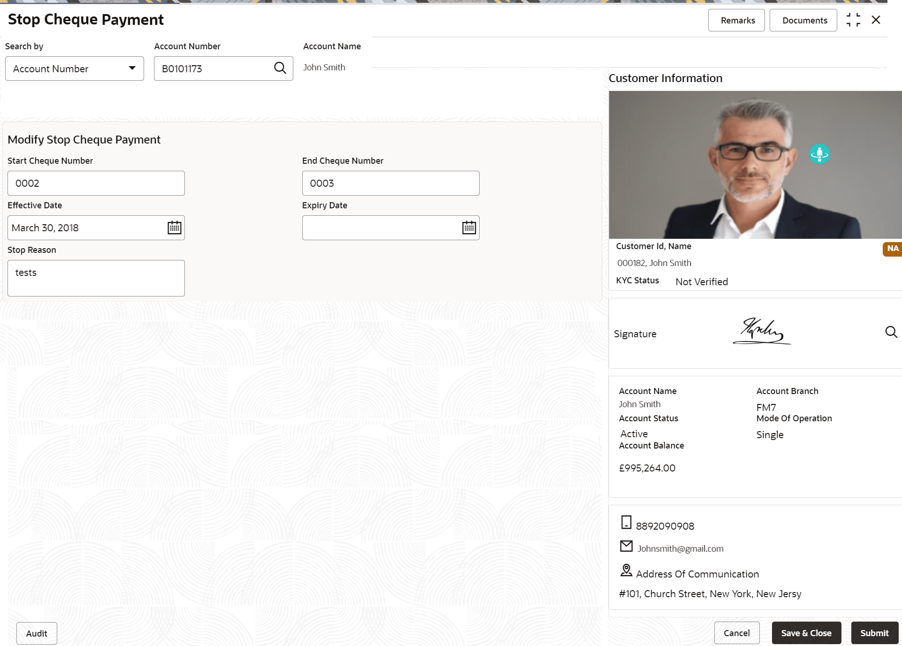Open the Expiry Date calendar picker
Screen dimensions: 902x646
pyautogui.click(x=468, y=228)
